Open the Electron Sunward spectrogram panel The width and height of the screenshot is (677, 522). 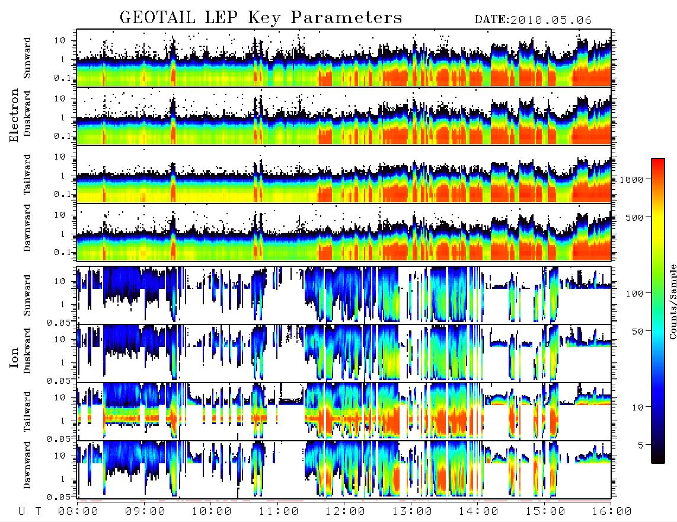[344, 58]
